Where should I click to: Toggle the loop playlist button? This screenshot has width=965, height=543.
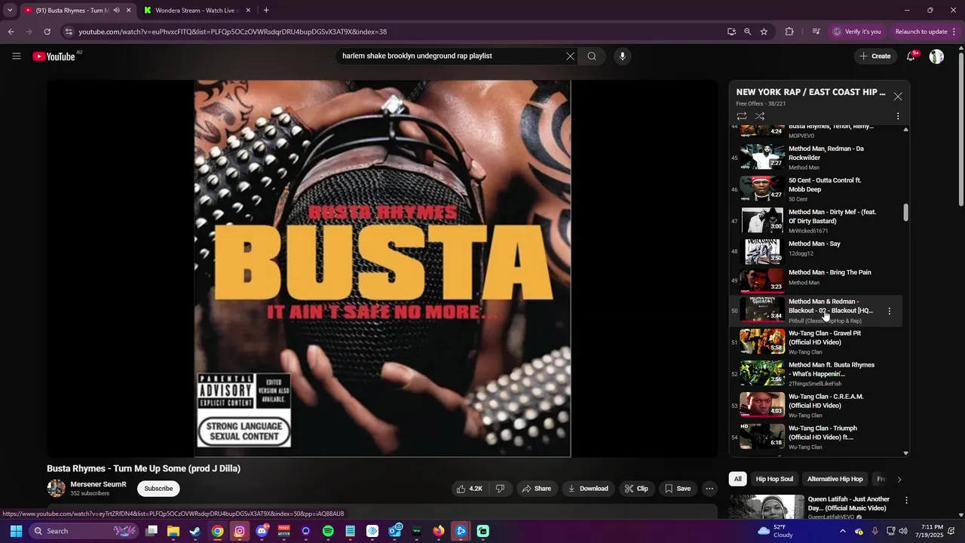(x=742, y=116)
